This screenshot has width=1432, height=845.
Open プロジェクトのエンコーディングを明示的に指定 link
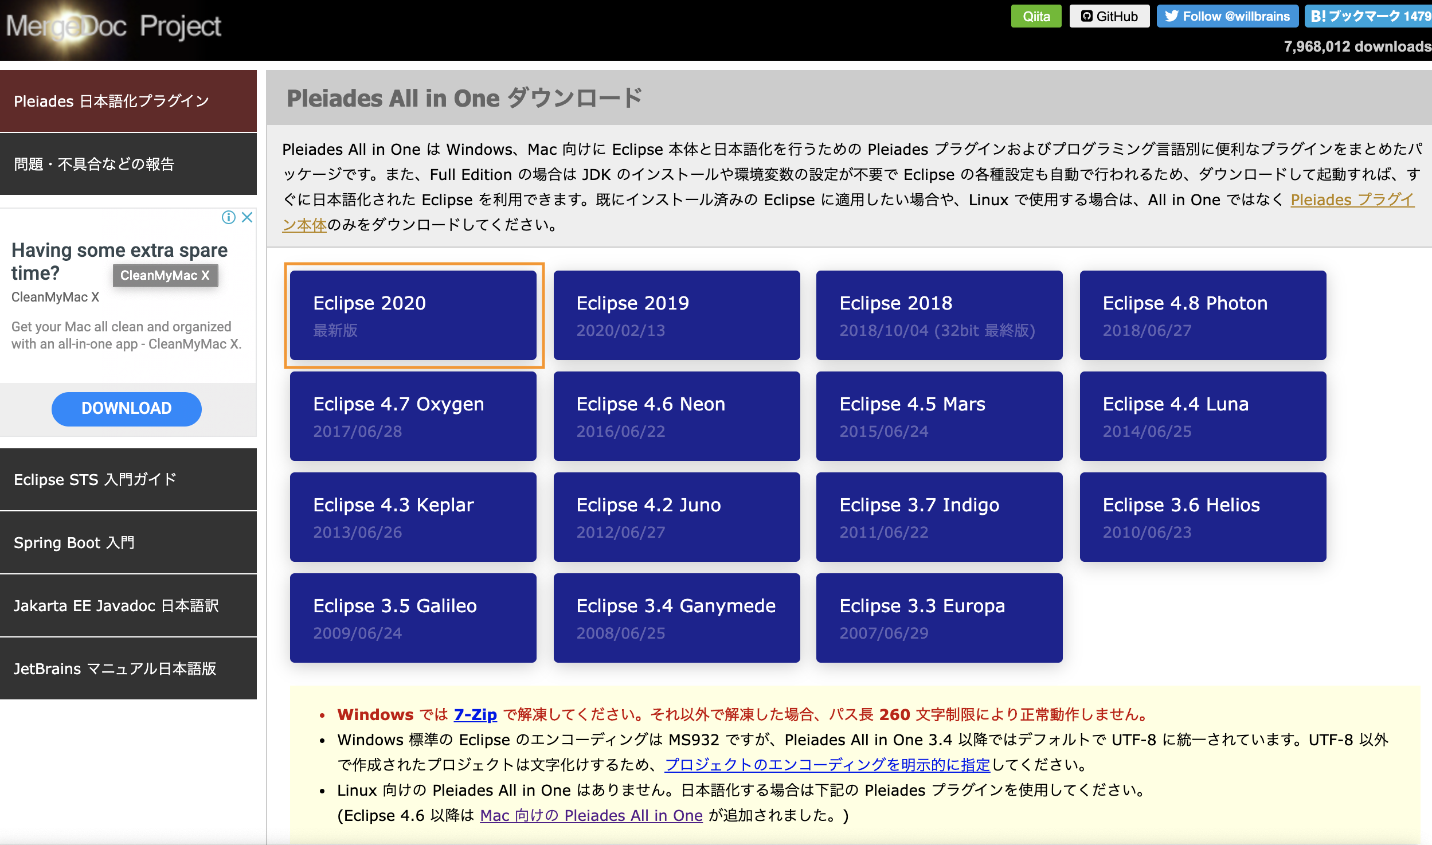pos(827,765)
